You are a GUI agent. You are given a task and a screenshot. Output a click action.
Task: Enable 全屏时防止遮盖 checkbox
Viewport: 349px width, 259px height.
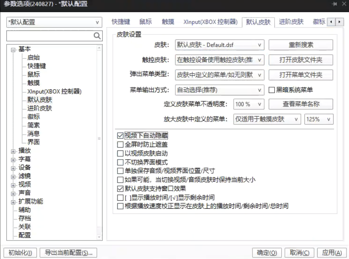tap(120, 145)
